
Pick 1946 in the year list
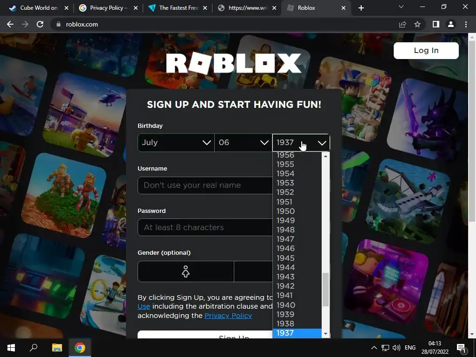pos(297,249)
